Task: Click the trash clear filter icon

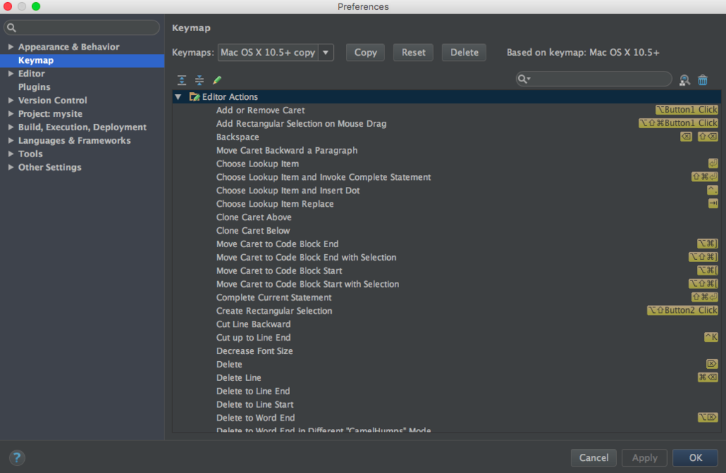Action: 703,80
